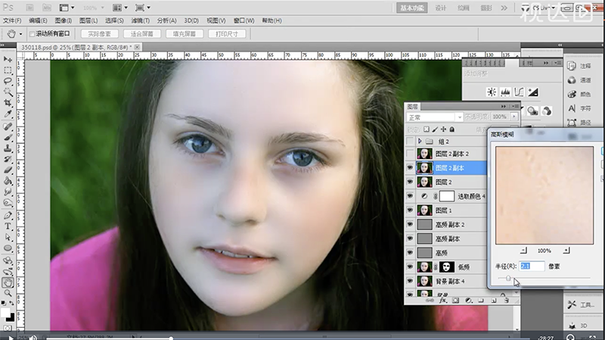Hide the 背景 副本 4 layer
Screen dimensions: 605x340
pyautogui.click(x=410, y=281)
